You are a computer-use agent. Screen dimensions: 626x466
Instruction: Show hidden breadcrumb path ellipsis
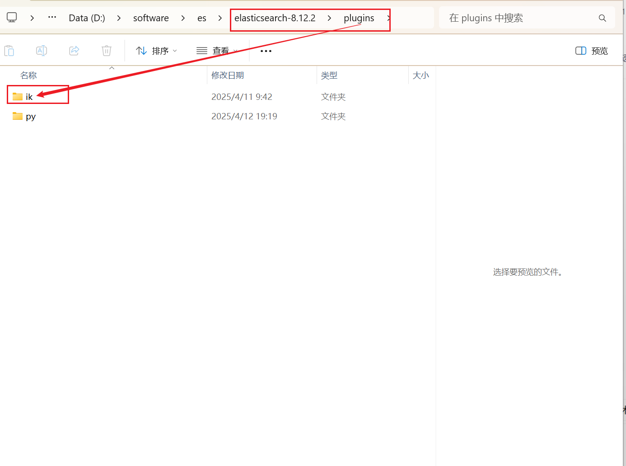coord(52,18)
